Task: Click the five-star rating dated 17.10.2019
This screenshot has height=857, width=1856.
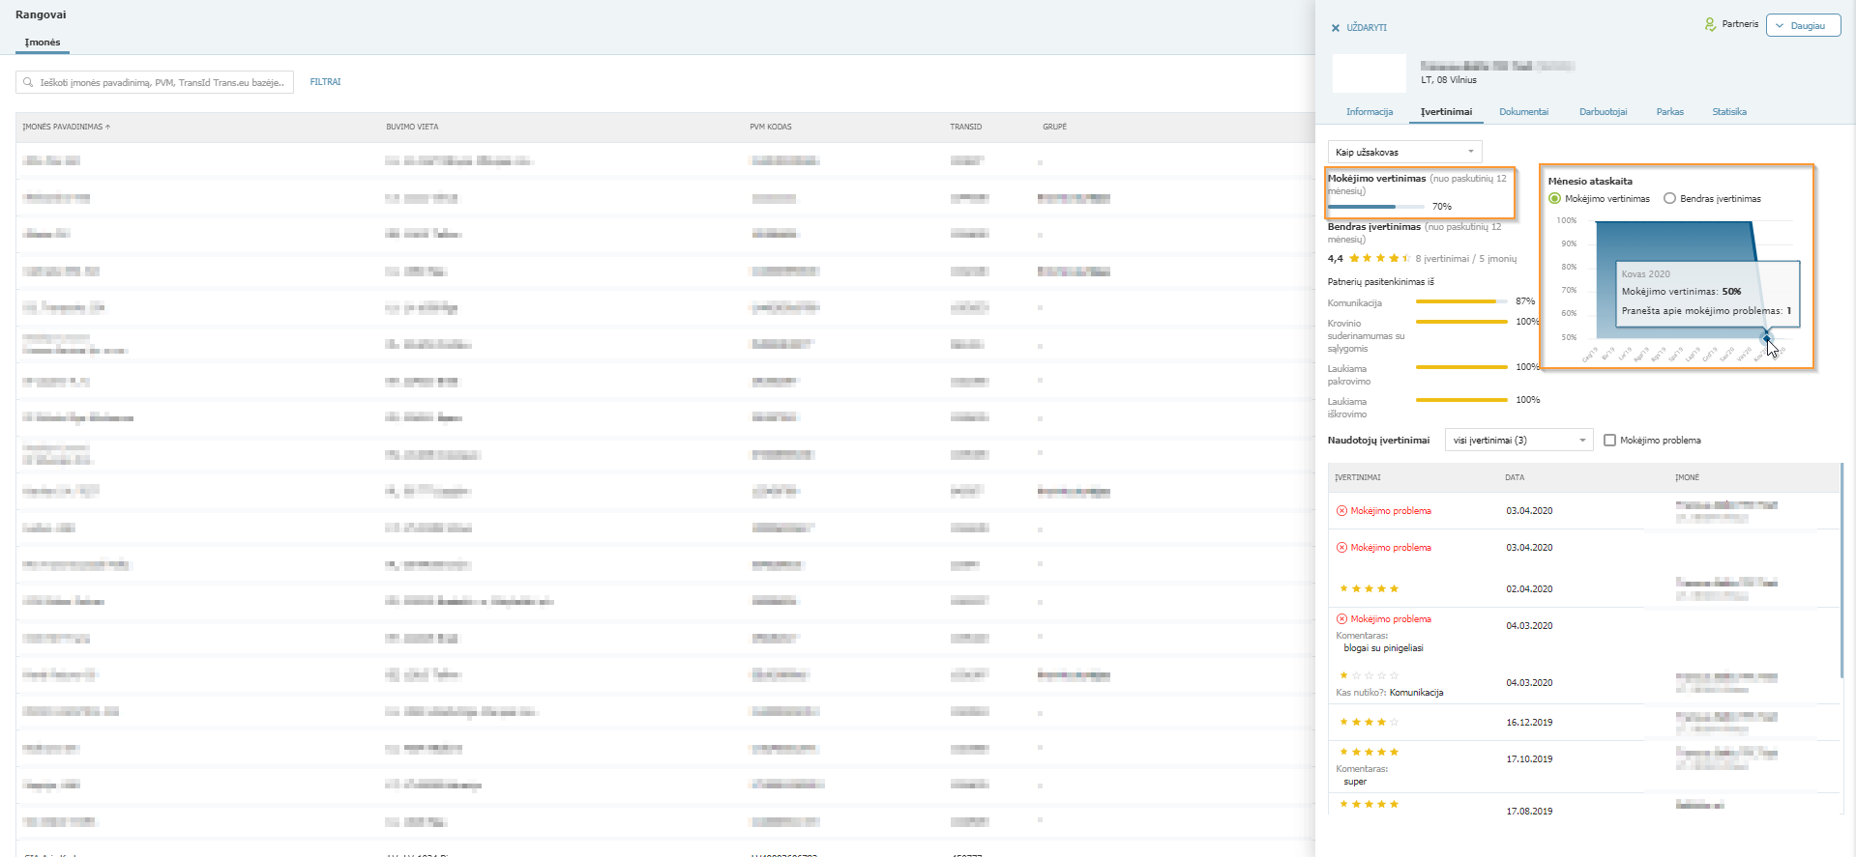Action: [x=1369, y=752]
